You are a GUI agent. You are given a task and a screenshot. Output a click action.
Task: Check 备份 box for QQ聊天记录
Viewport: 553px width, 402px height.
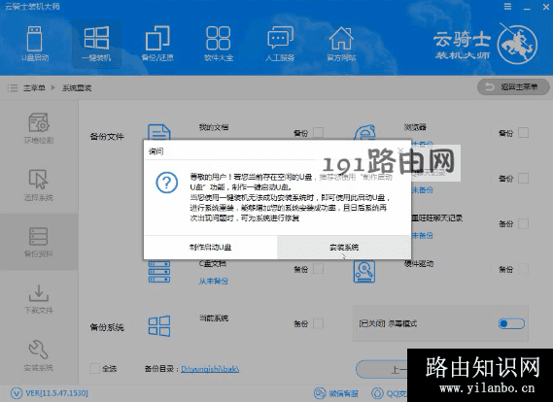pyautogui.click(x=524, y=179)
